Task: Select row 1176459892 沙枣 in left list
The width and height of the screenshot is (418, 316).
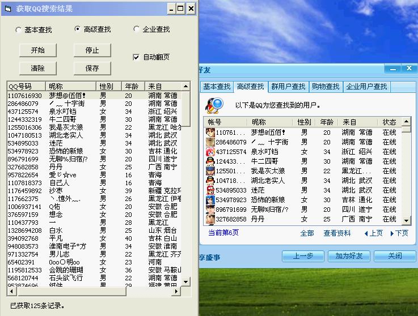Action: 94,191
